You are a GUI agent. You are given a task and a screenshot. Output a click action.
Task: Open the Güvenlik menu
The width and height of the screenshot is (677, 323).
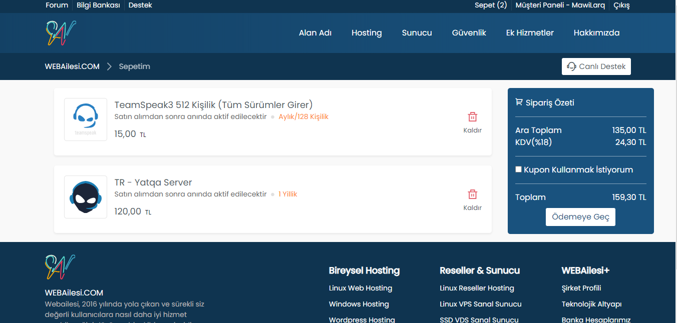click(469, 33)
